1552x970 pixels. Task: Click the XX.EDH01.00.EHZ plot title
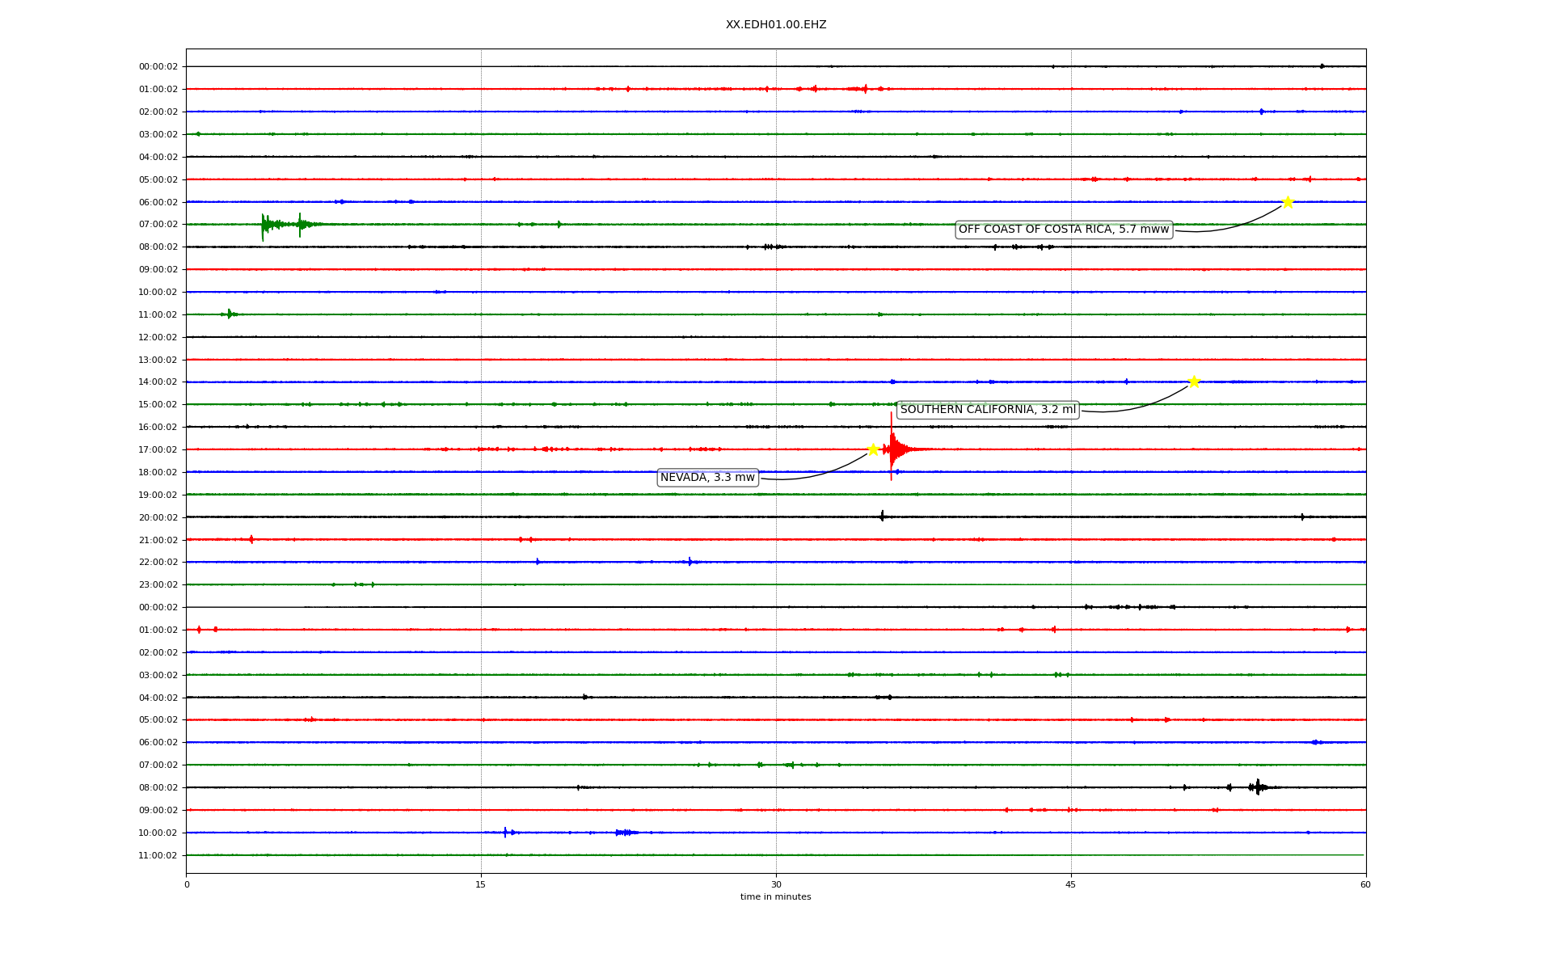775,25
